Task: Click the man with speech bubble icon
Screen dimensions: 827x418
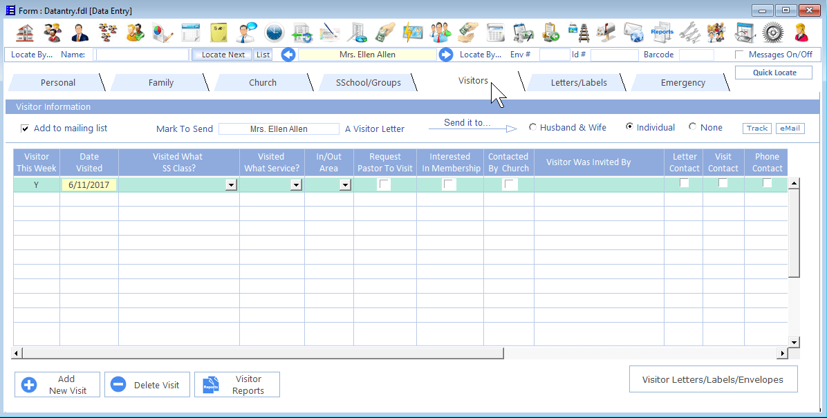Action: click(246, 32)
